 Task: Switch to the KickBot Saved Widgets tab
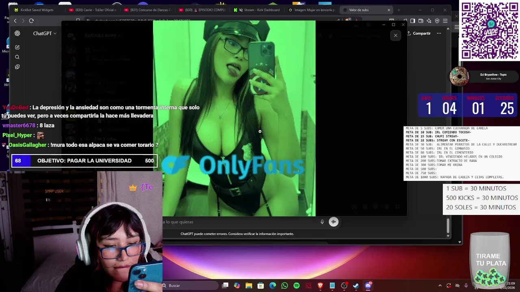(x=37, y=10)
